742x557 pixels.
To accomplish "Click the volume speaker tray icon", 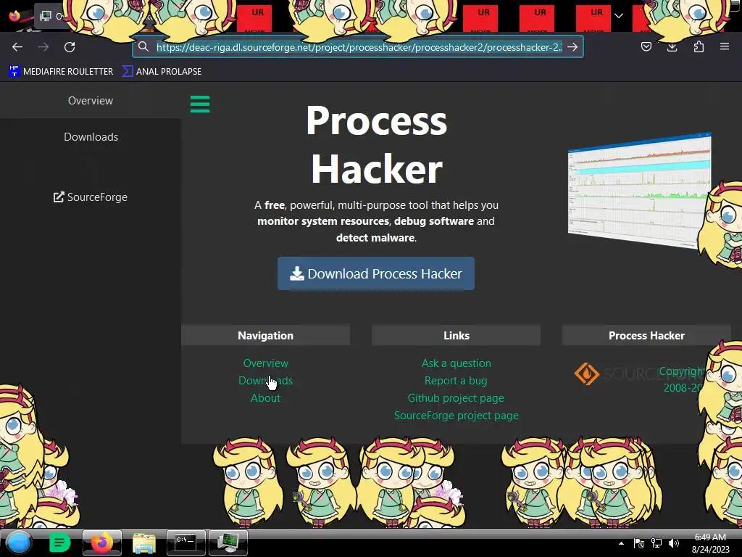I will tap(674, 543).
